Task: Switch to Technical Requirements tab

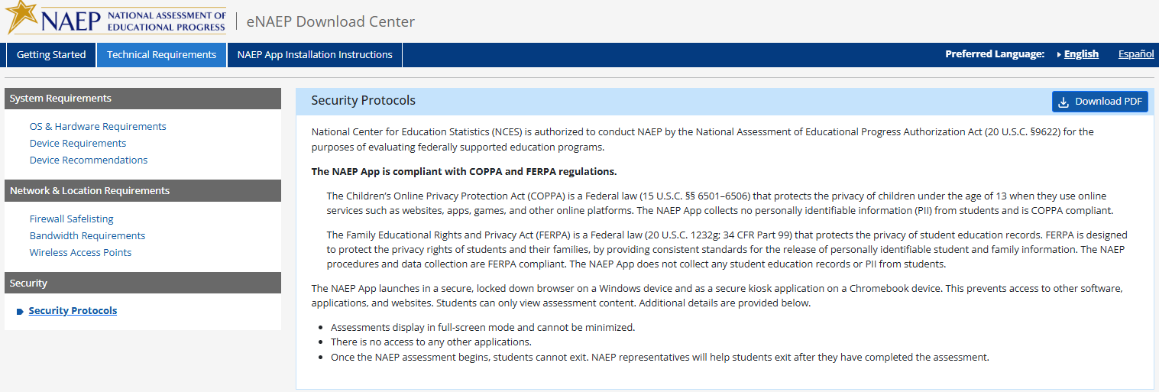Action: pos(161,55)
